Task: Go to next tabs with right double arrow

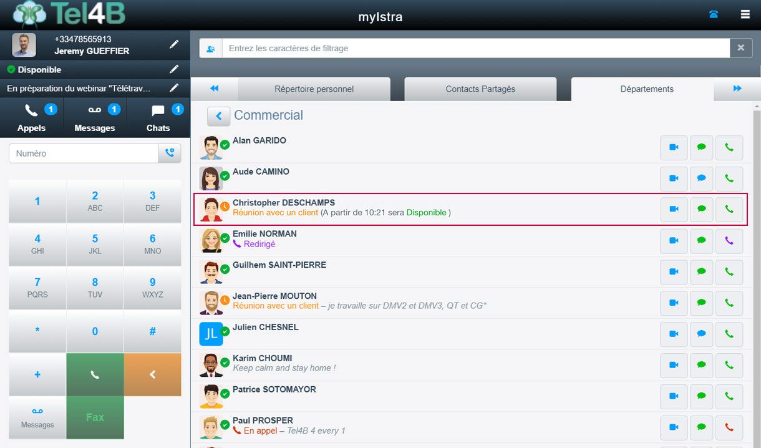Action: (737, 89)
